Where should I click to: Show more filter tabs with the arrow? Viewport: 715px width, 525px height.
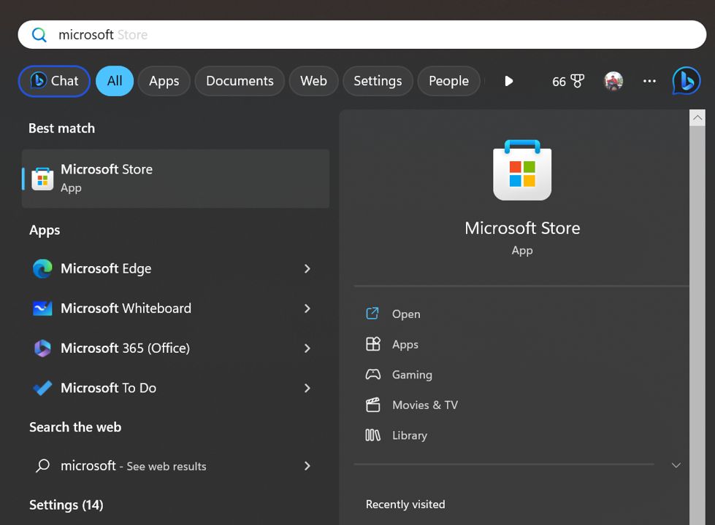pos(509,81)
